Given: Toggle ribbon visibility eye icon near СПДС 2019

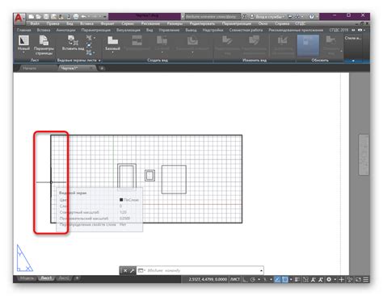Looking at the screenshot, I should coord(360,30).
